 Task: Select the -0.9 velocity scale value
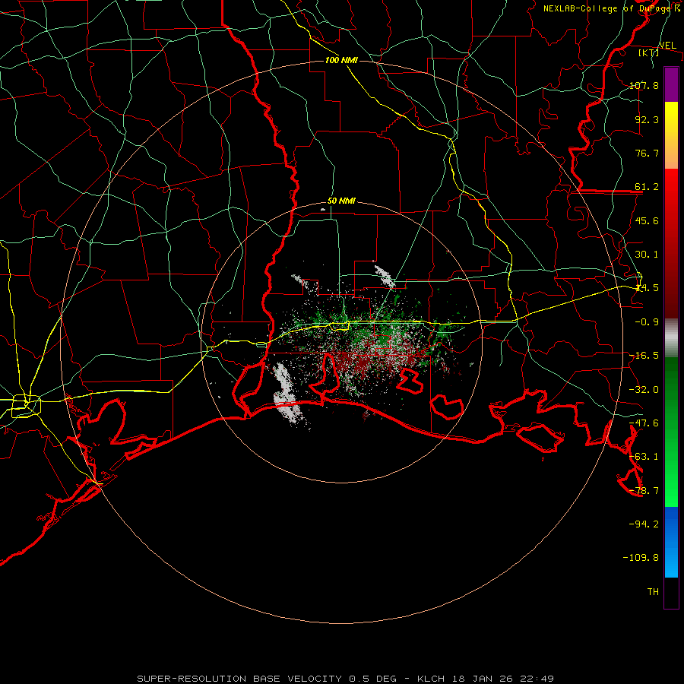[647, 322]
